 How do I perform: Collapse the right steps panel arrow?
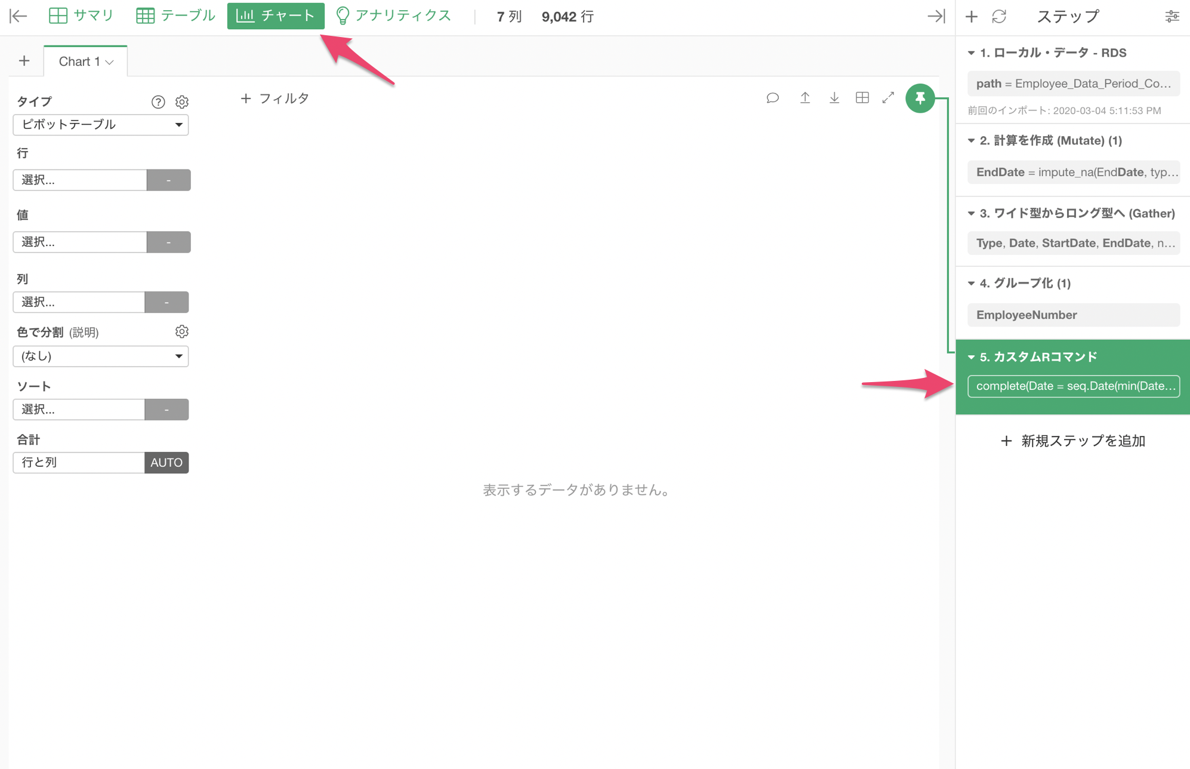pyautogui.click(x=936, y=17)
